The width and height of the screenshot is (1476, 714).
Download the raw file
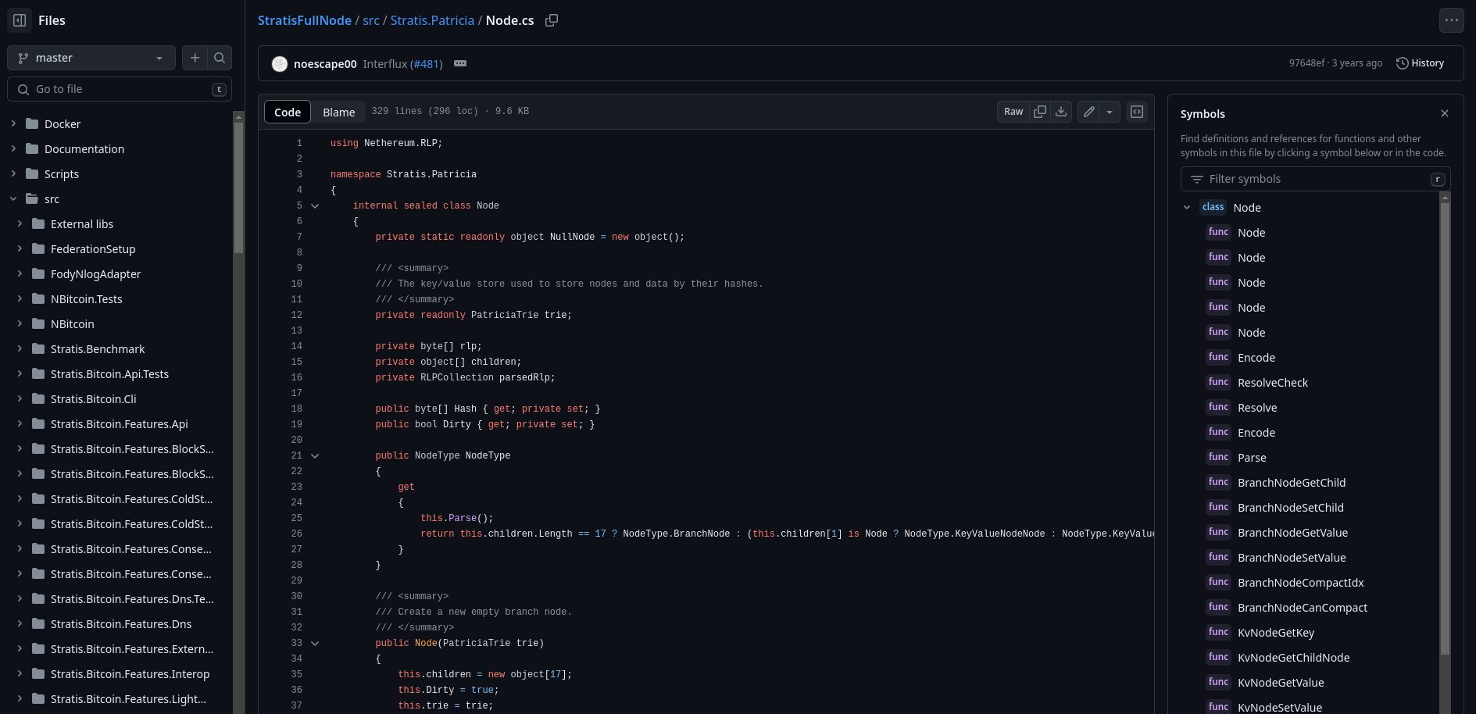1061,112
